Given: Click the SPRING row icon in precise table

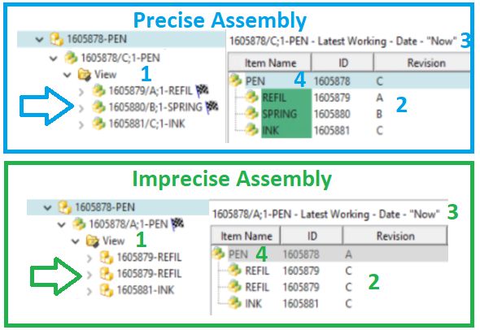Looking at the screenshot, I should coord(251,114).
